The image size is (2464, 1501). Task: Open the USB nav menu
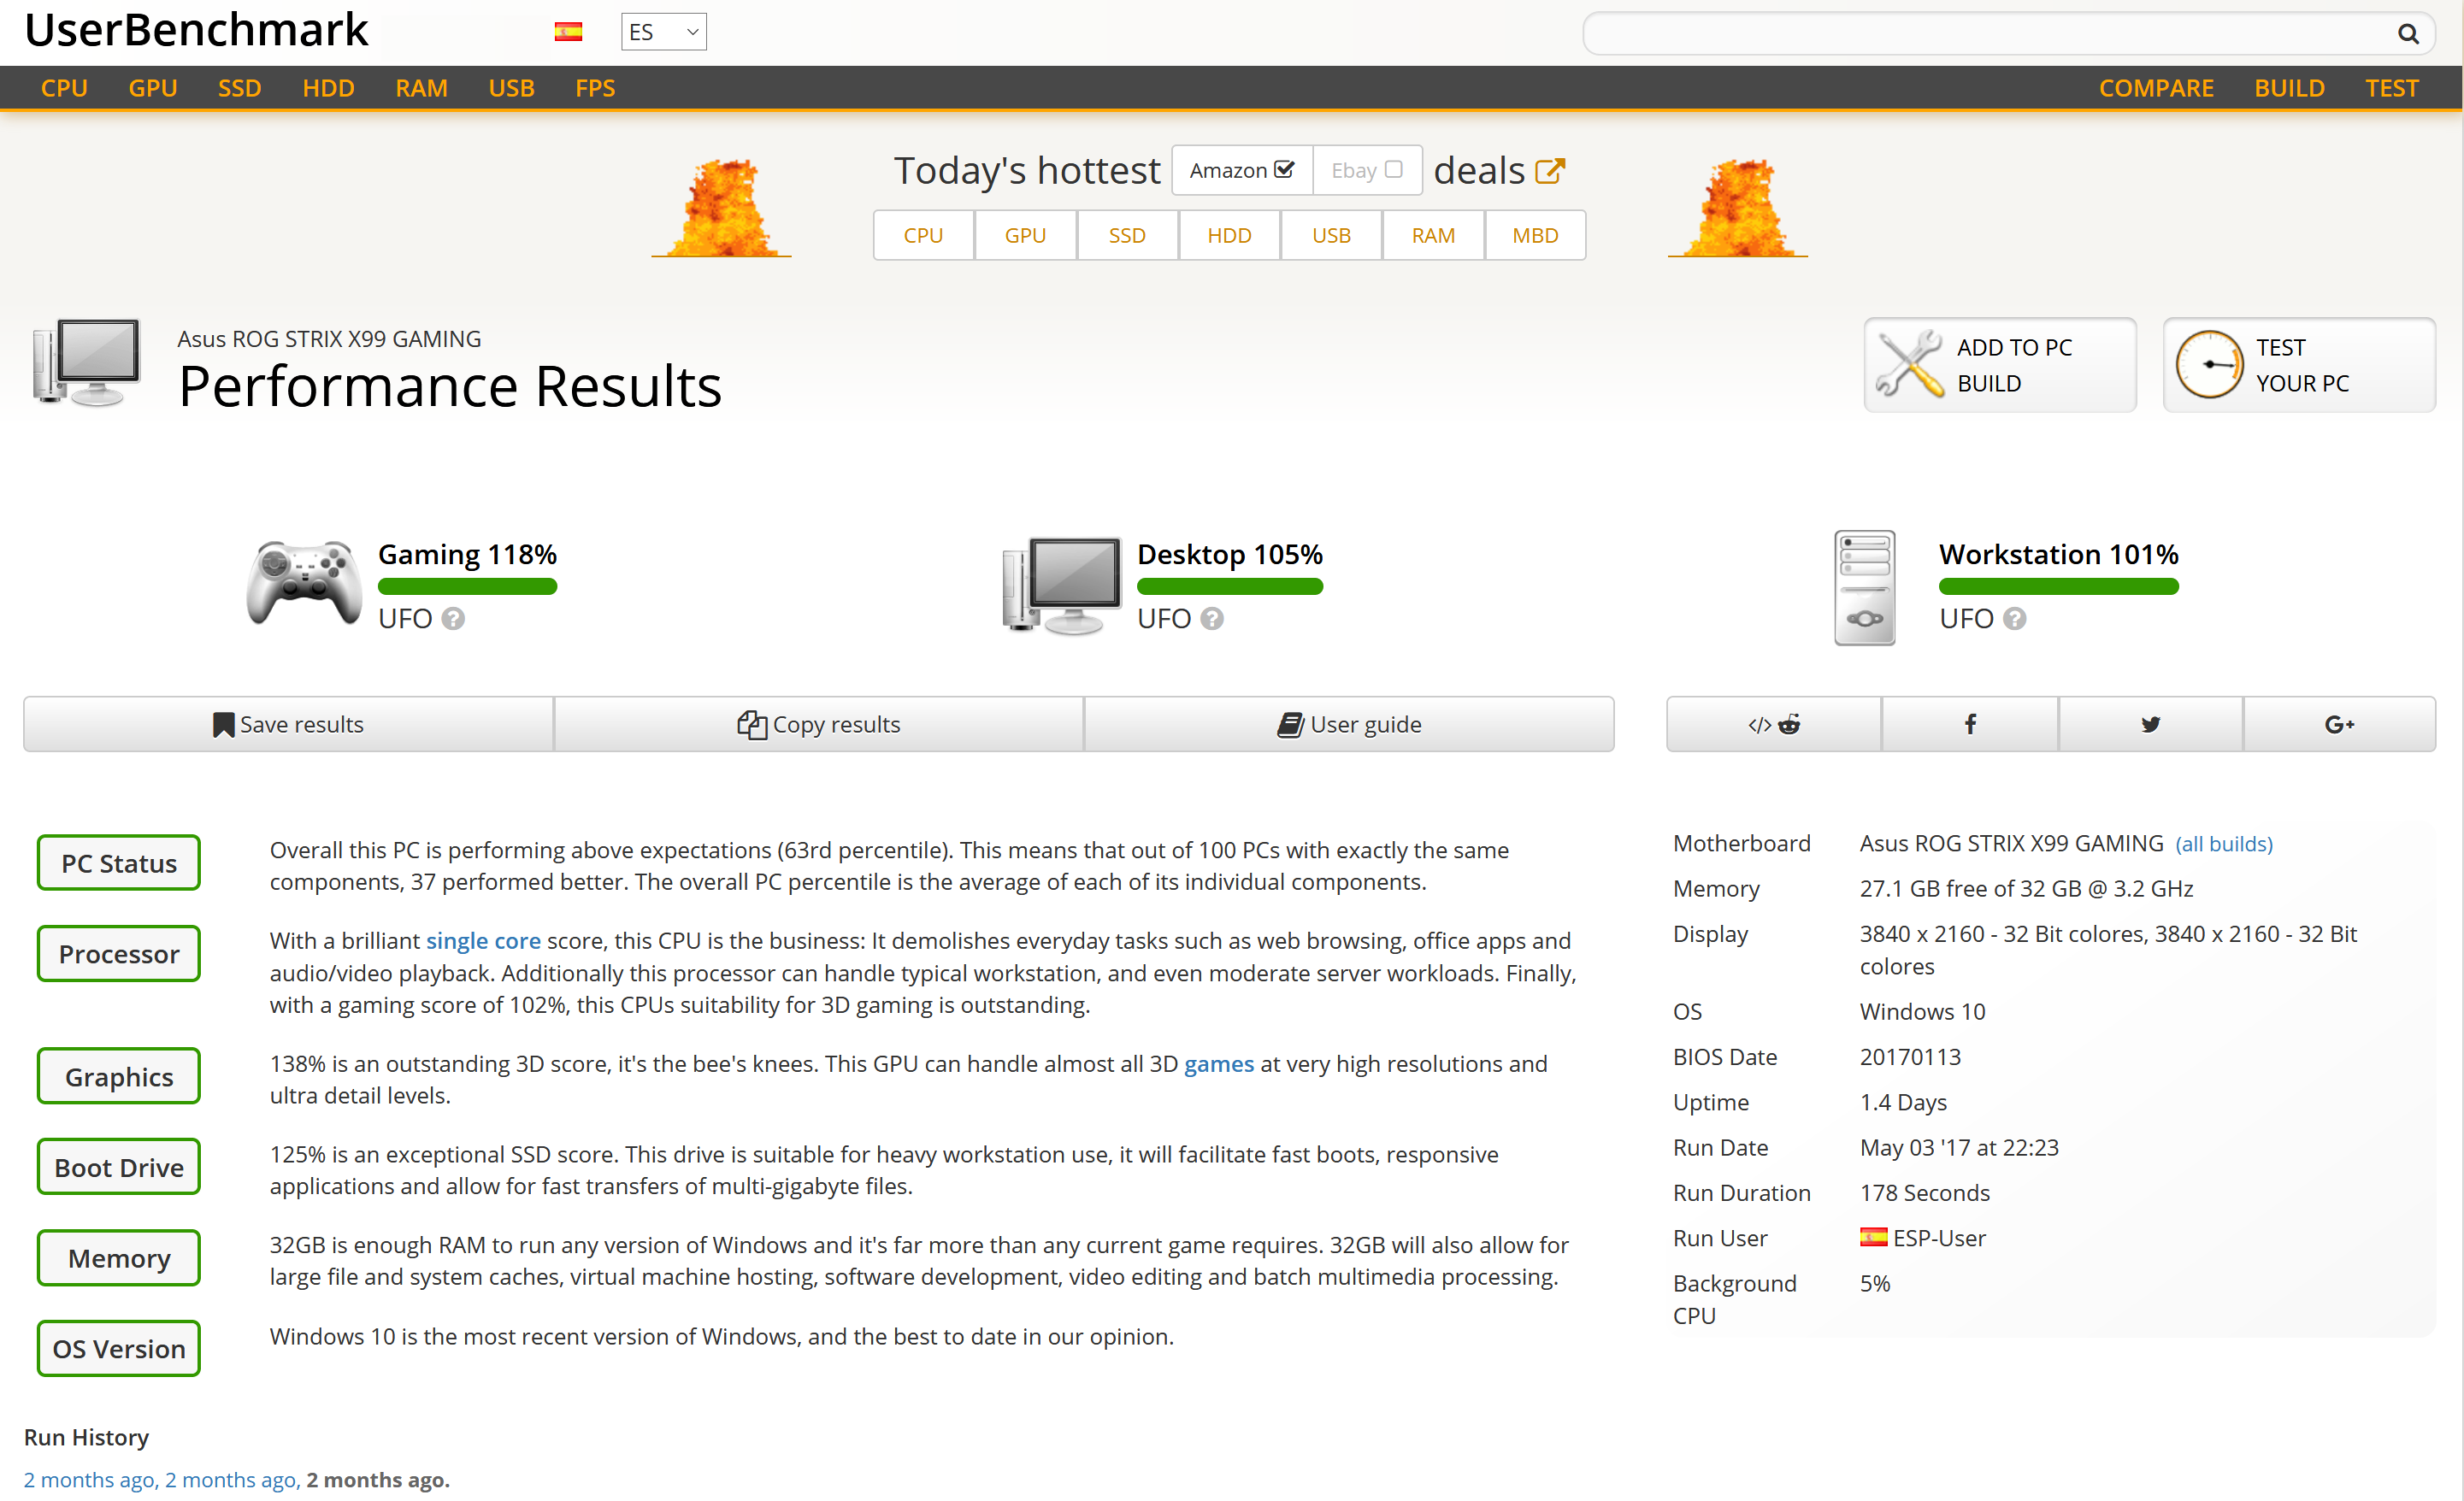click(511, 88)
